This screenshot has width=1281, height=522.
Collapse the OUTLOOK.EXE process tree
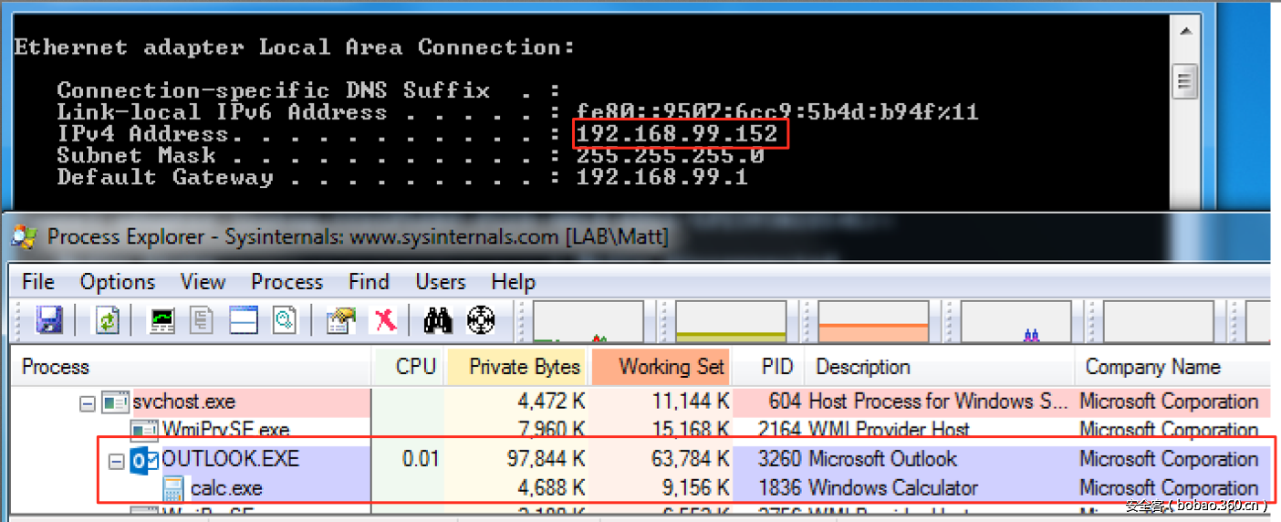(116, 461)
